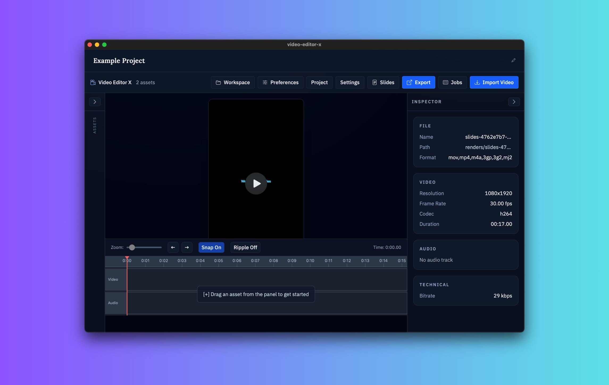
Task: Click the Export button
Action: 418,82
